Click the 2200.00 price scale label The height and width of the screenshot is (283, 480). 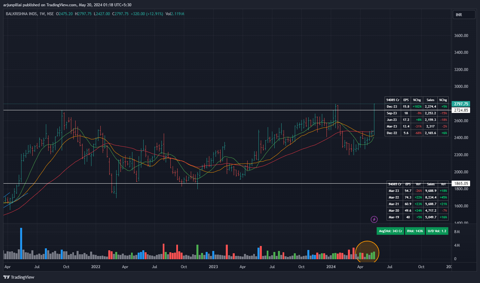click(461, 155)
